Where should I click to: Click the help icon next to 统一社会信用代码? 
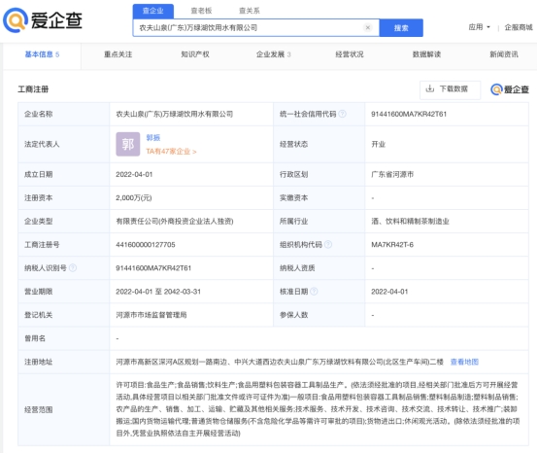[343, 114]
